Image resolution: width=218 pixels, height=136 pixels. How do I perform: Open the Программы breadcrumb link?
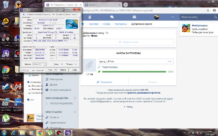(x=121, y=24)
